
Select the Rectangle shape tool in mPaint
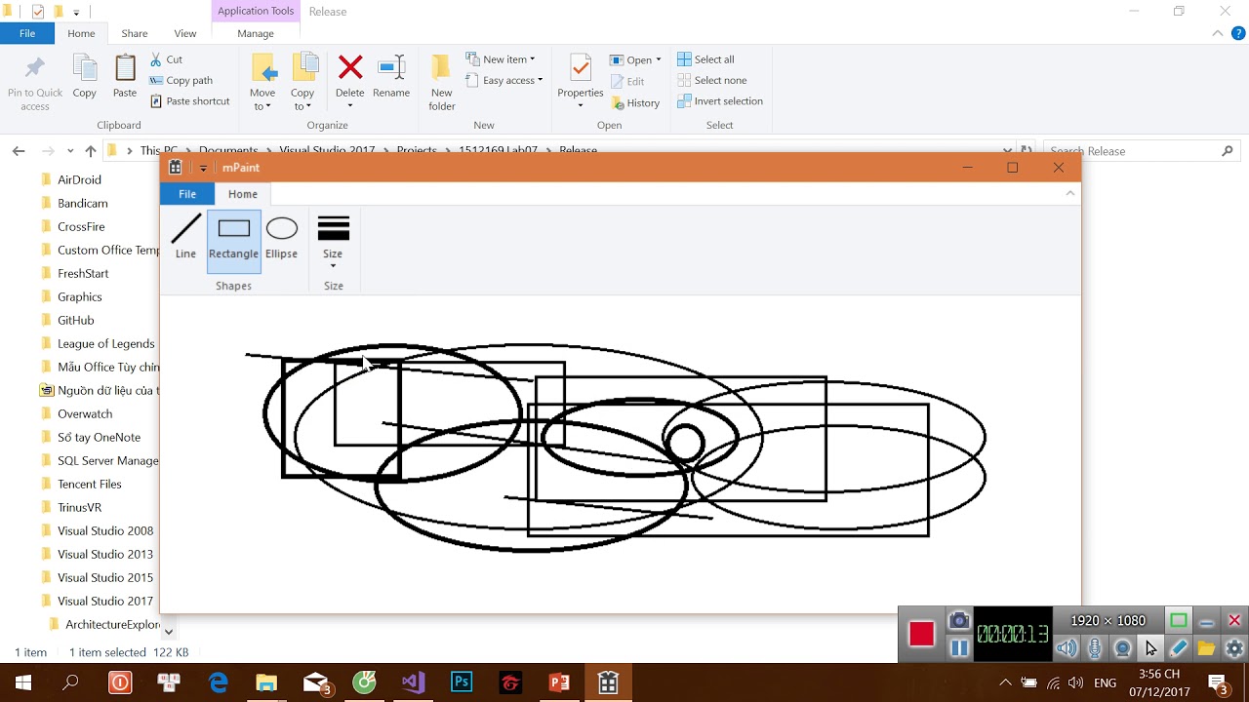(233, 240)
